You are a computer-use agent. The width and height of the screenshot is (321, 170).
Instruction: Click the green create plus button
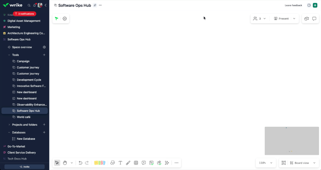pyautogui.click(x=315, y=5)
